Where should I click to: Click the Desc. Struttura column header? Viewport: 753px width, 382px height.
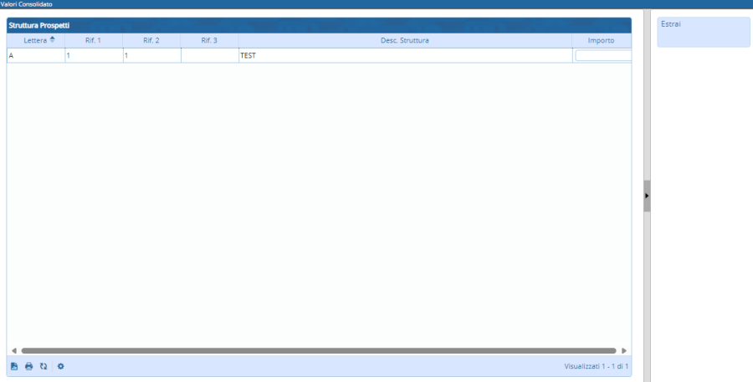point(405,40)
